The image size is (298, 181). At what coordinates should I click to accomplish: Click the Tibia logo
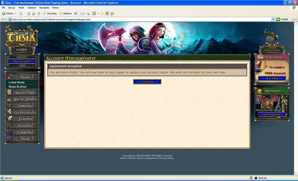click(22, 38)
